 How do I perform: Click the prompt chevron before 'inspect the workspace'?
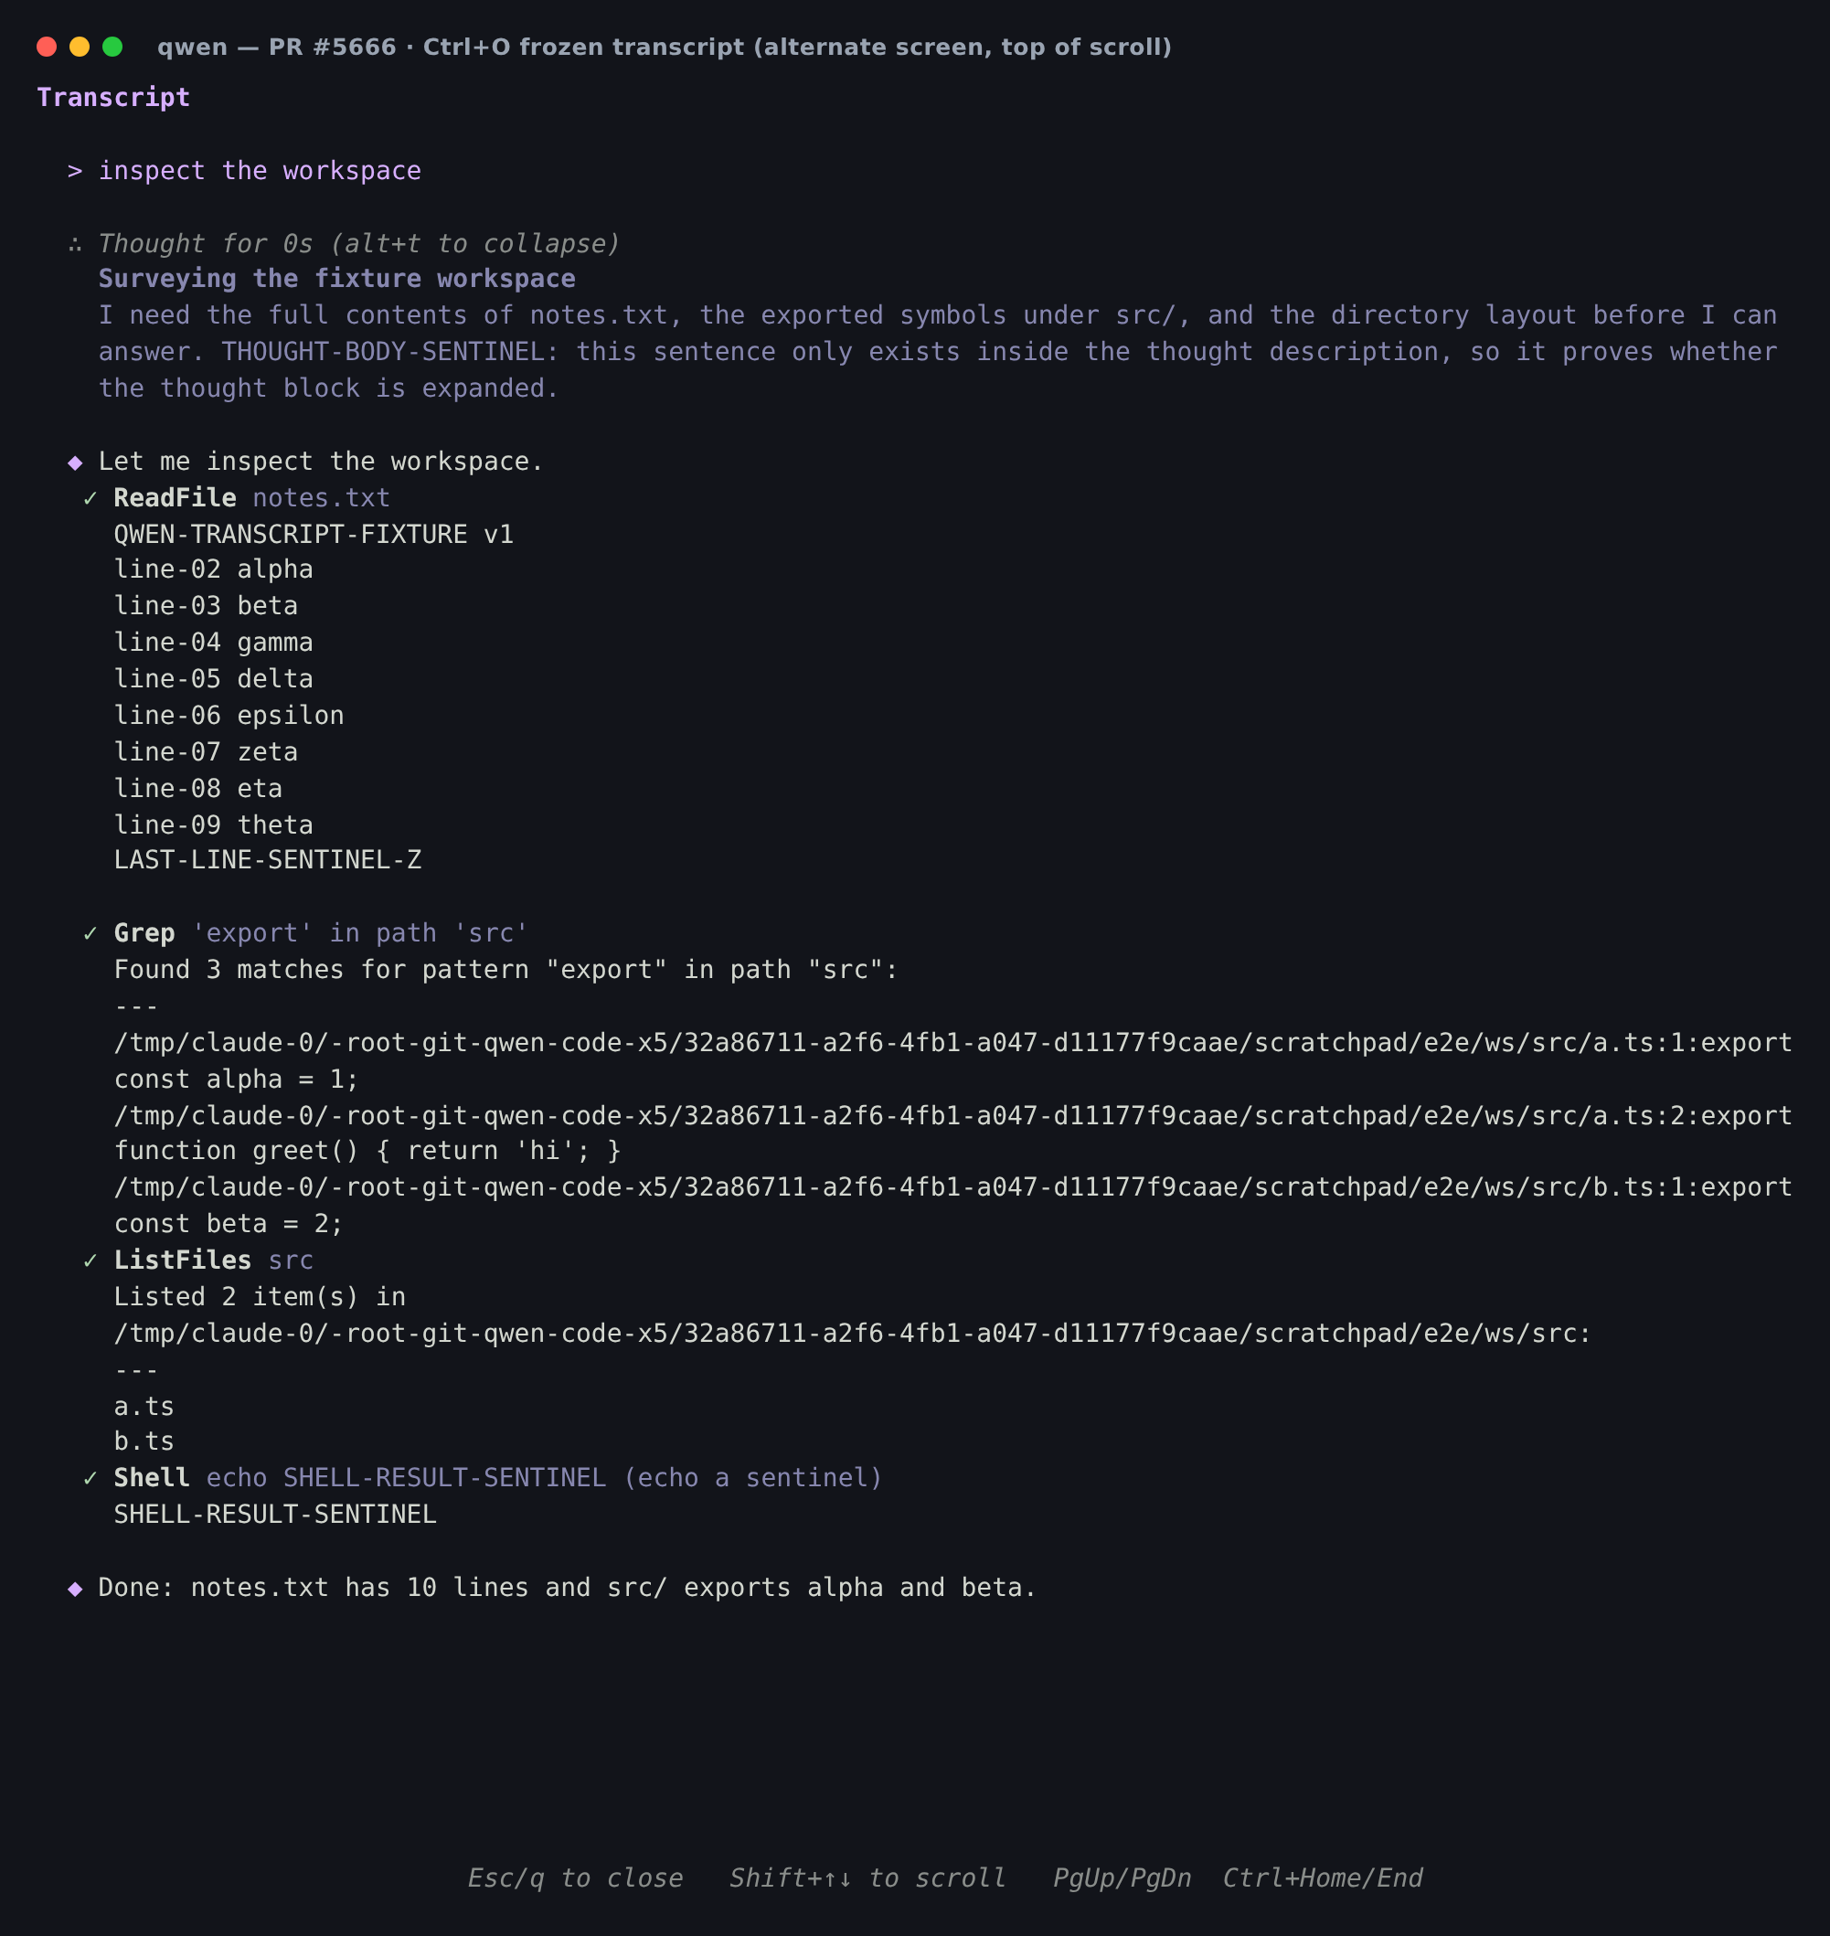coord(75,172)
